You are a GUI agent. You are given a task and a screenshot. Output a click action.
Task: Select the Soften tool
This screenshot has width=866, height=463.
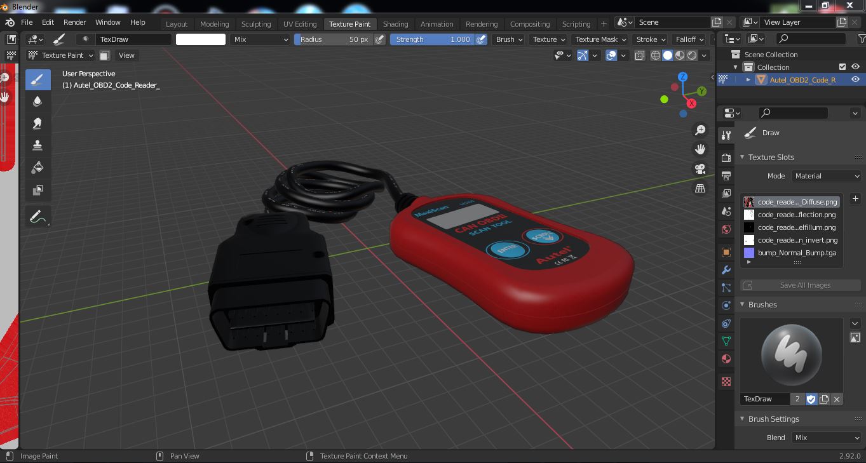(37, 102)
